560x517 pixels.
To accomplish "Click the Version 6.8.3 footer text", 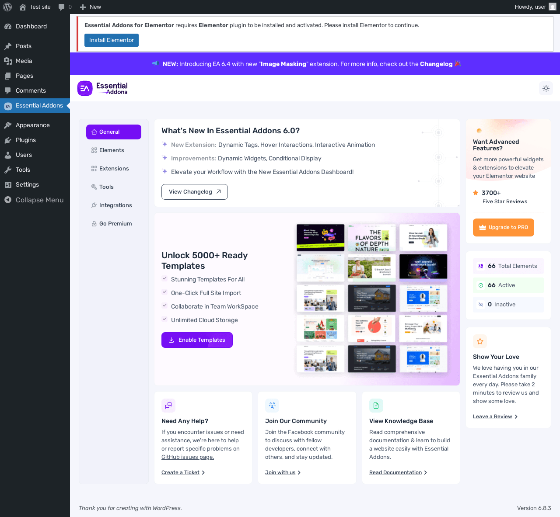I will click(x=534, y=508).
